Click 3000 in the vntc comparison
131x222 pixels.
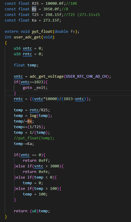[x=54, y=166]
